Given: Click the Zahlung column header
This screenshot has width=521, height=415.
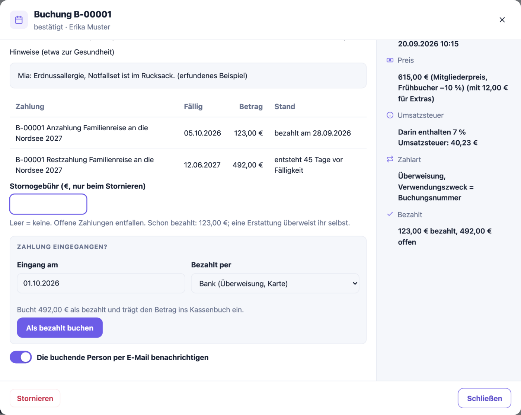Looking at the screenshot, I should tap(30, 106).
